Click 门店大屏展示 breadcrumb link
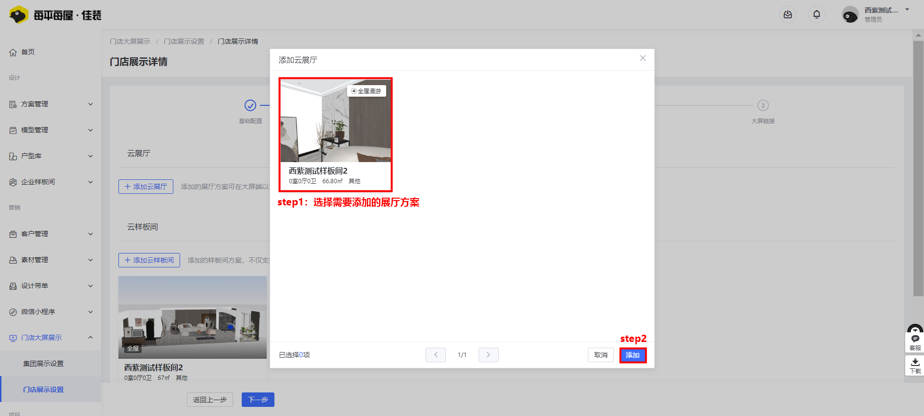 tap(130, 41)
